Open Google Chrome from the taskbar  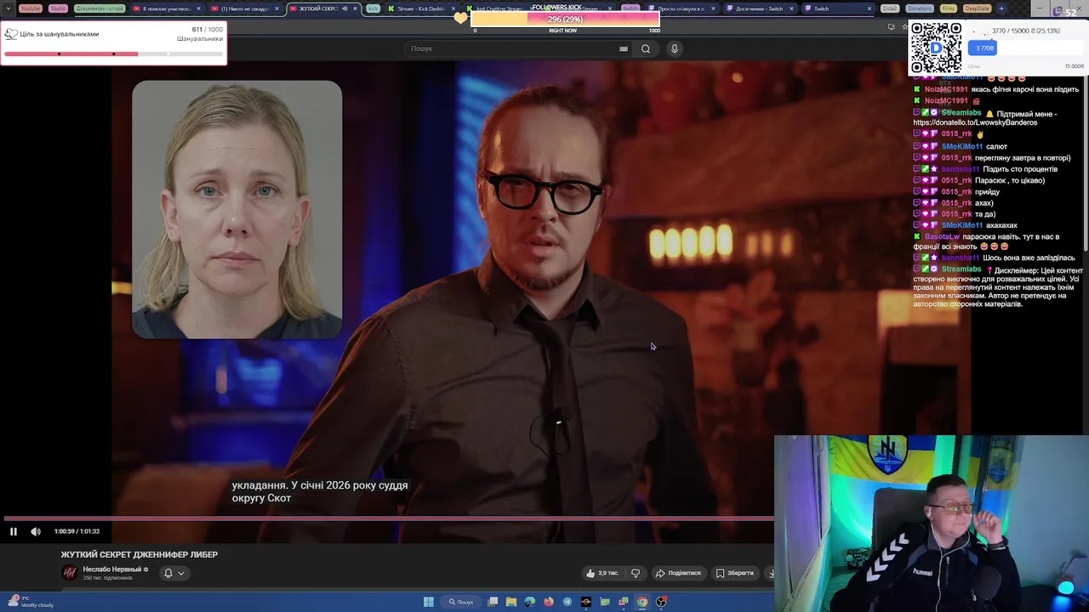[642, 602]
